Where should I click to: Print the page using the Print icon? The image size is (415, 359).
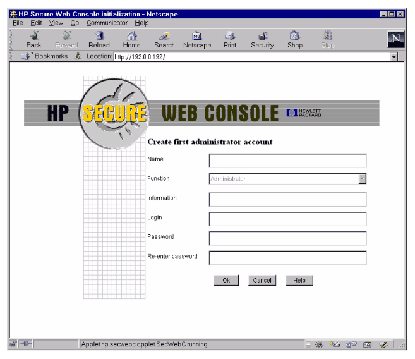pos(230,35)
